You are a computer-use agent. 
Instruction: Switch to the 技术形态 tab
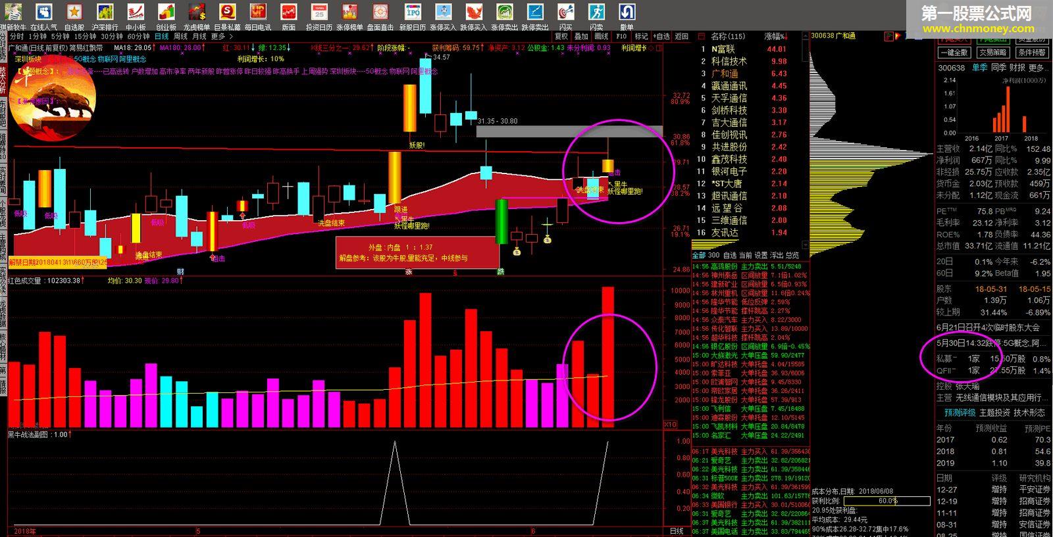point(1029,413)
